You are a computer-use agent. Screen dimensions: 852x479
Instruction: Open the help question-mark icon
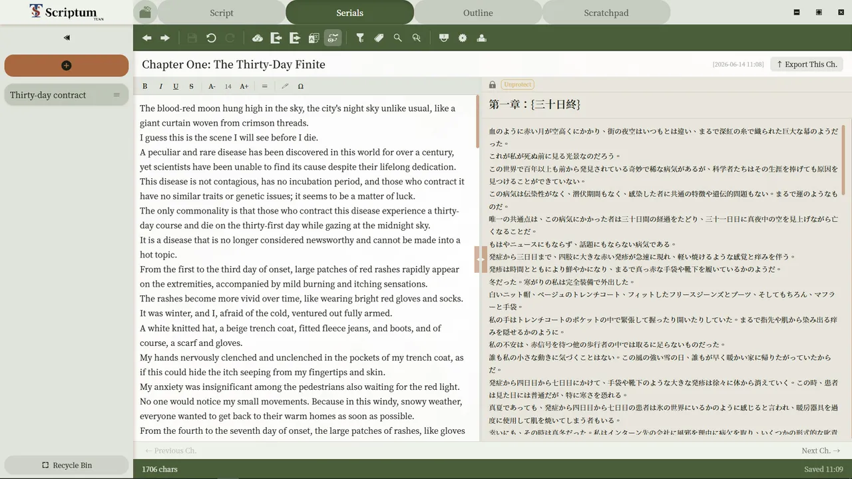click(444, 38)
